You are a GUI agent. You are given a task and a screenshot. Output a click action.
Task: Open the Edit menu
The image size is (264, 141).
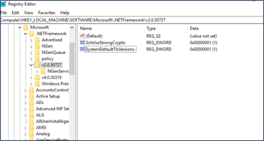(x=15, y=13)
